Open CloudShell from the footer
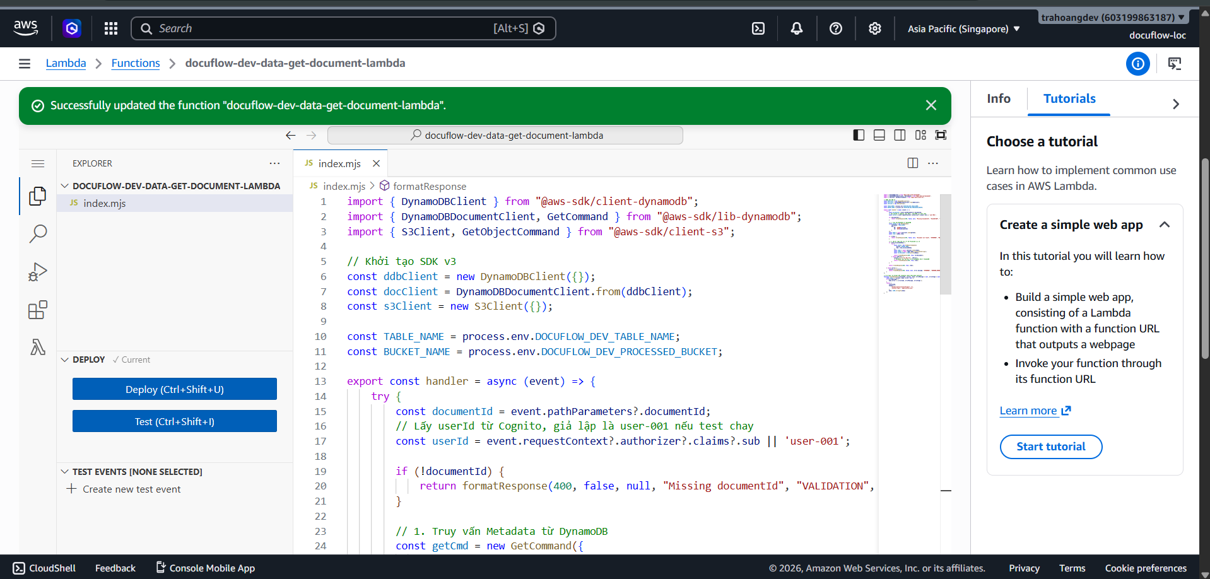Screen dimensions: 1210x579 pyautogui.click(x=44, y=568)
